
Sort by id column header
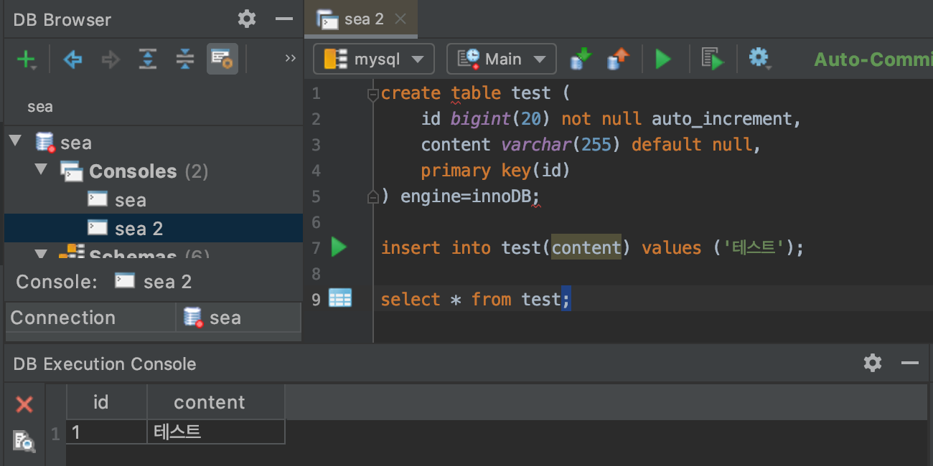pyautogui.click(x=107, y=402)
